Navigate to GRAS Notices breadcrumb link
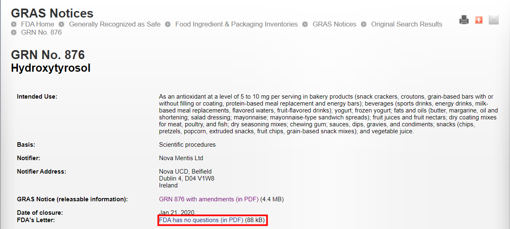Image resolution: width=510 pixels, height=229 pixels. pos(334,24)
